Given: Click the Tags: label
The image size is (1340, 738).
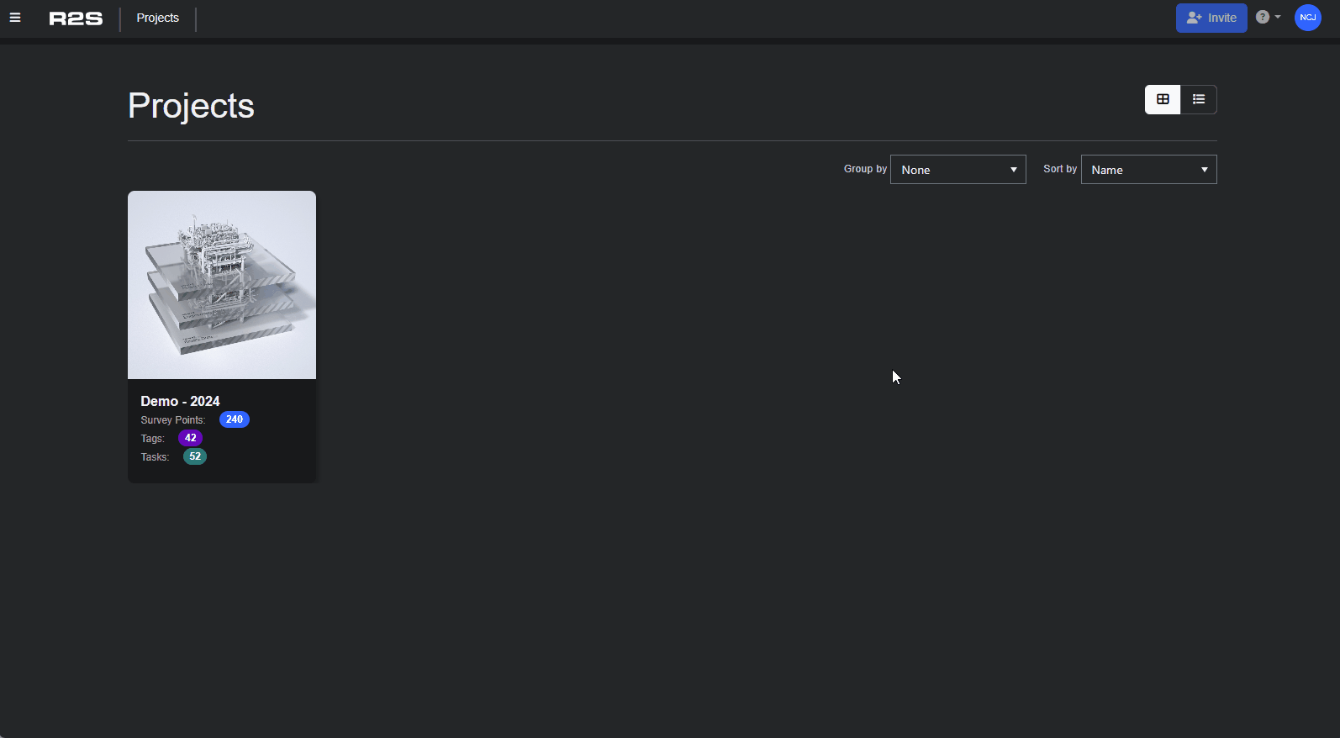Looking at the screenshot, I should pos(152,439).
